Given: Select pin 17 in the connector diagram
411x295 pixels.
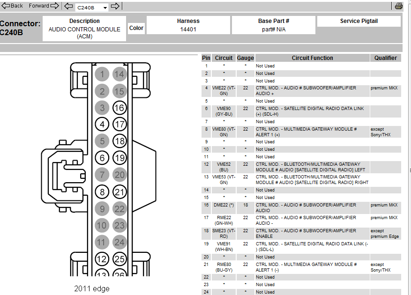Looking at the screenshot, I should pos(120,124).
